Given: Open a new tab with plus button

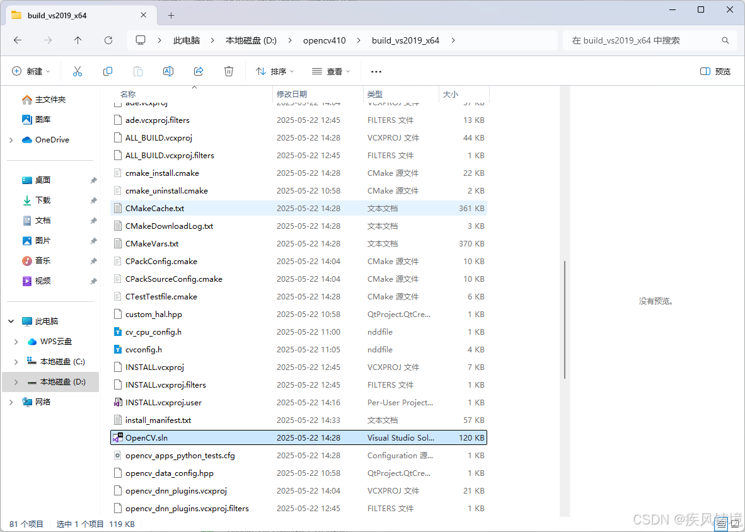Looking at the screenshot, I should pos(171,15).
